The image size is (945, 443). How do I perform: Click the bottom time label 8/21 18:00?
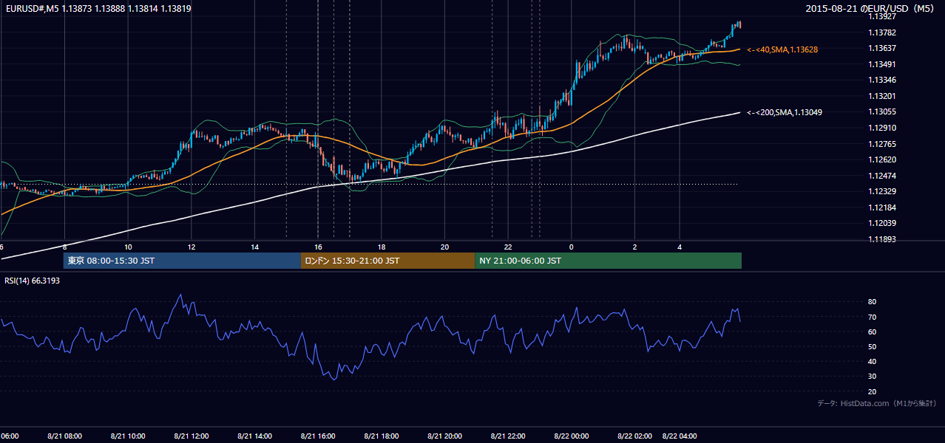pyautogui.click(x=382, y=436)
